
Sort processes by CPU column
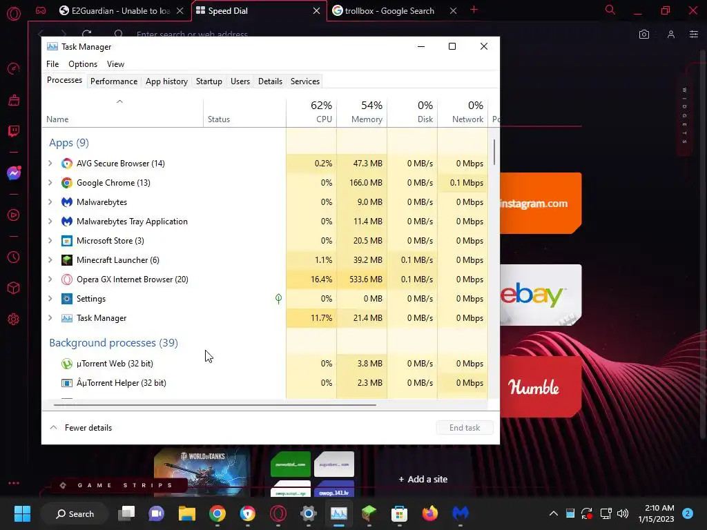point(311,112)
